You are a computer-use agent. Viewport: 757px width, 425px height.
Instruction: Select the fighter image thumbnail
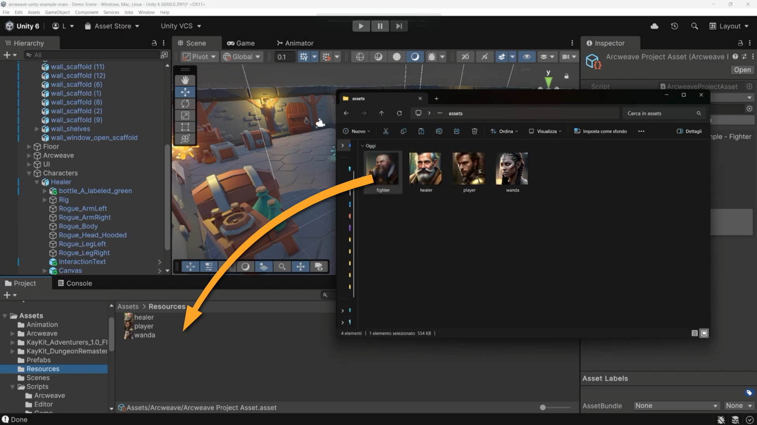pos(382,169)
